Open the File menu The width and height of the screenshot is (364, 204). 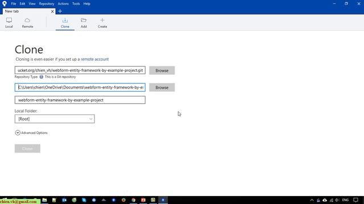coord(14,4)
